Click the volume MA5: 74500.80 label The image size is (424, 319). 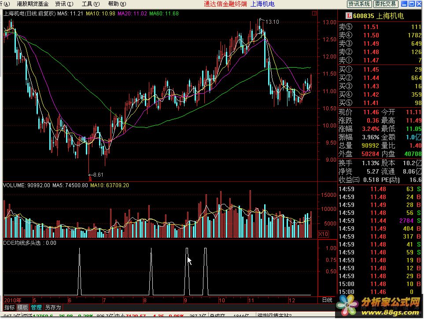70,185
